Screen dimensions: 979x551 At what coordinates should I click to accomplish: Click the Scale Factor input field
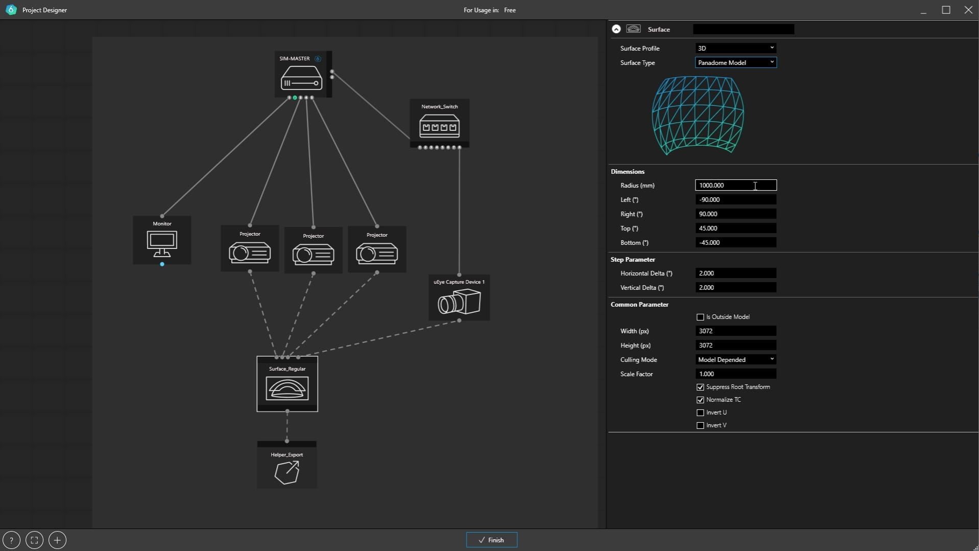coord(735,374)
